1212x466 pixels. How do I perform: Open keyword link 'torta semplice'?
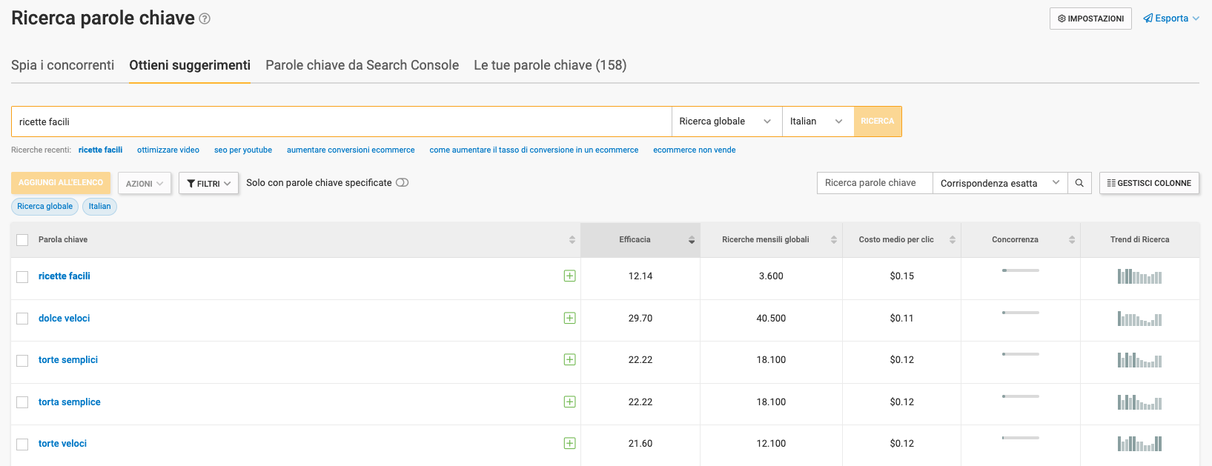70,402
